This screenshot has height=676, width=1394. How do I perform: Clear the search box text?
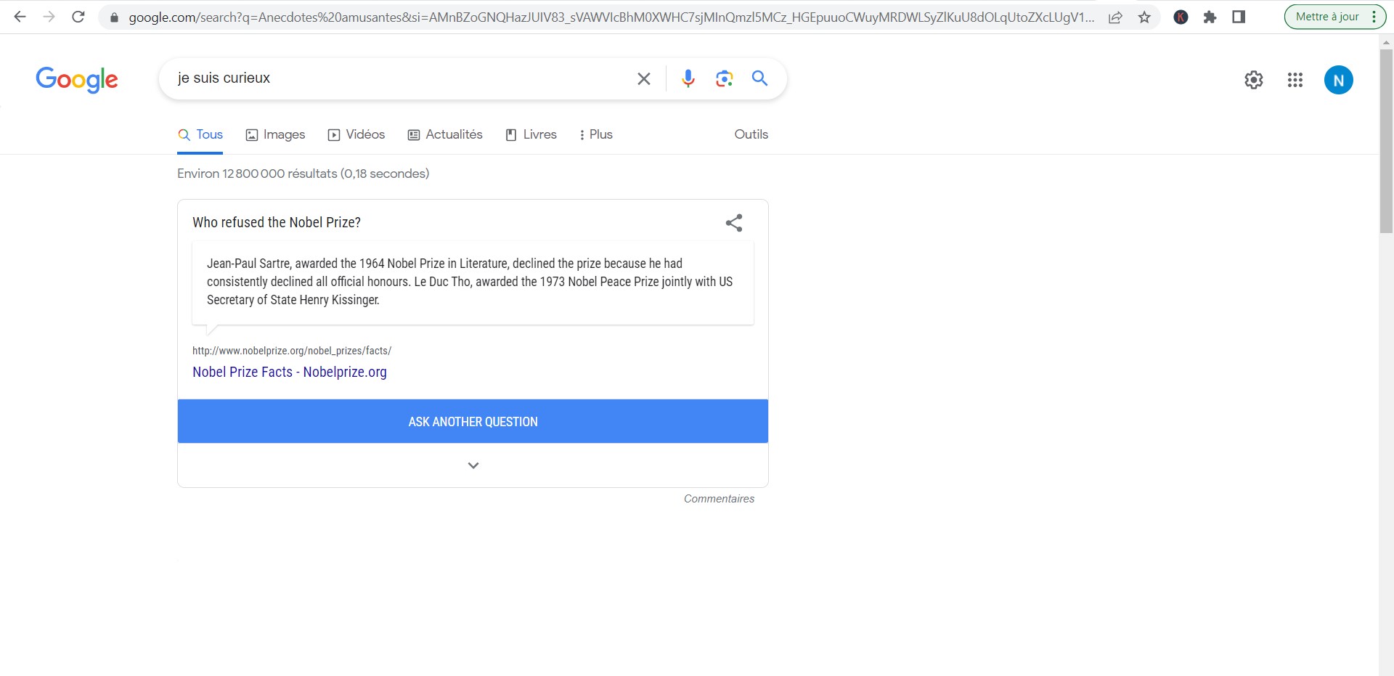coord(643,78)
